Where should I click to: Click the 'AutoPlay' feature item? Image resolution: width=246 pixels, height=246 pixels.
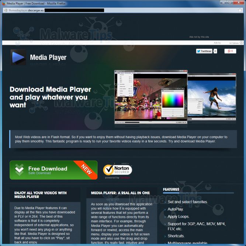pos(176,209)
